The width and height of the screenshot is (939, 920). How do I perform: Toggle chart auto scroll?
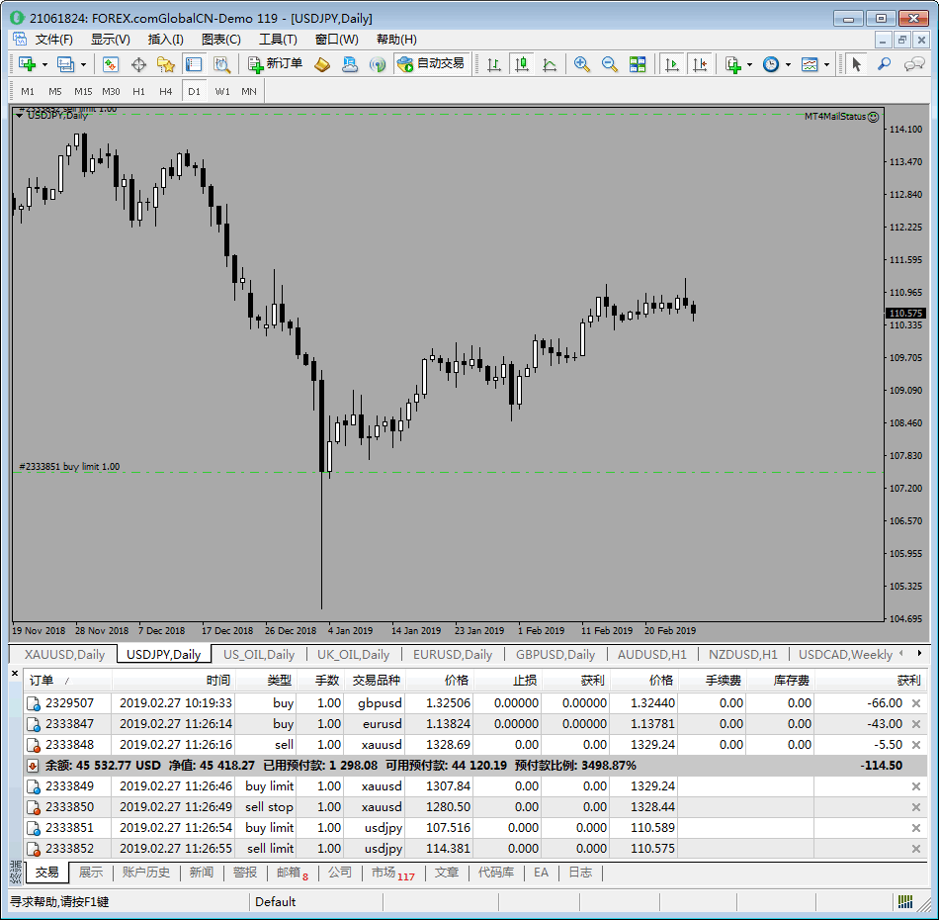point(672,64)
